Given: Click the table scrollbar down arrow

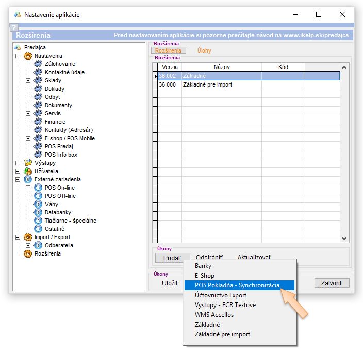Looking at the screenshot, I should point(344,239).
